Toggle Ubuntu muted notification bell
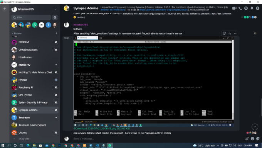This screenshot has width=262, height=148. (x=56, y=133)
